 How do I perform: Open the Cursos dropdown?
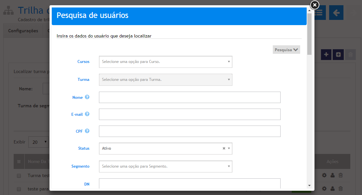(x=165, y=62)
